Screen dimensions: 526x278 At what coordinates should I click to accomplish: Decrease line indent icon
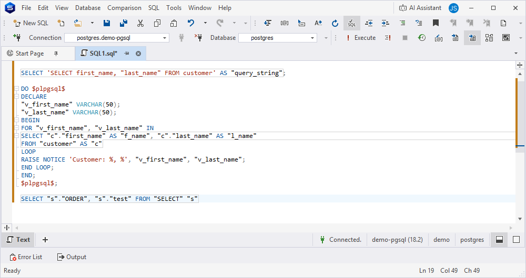tap(369, 23)
